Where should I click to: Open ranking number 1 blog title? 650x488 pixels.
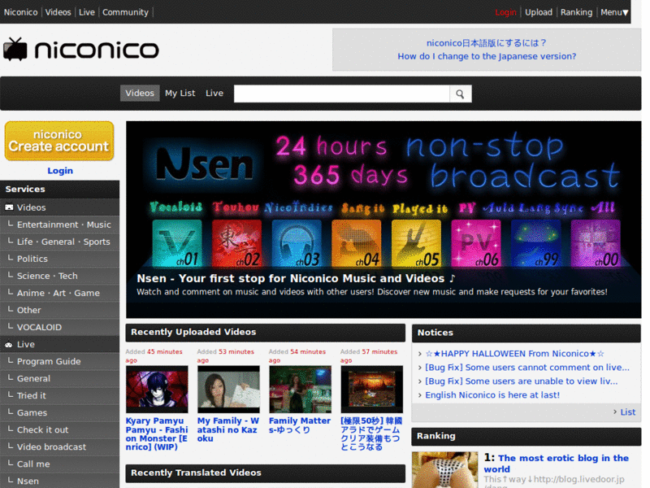click(x=557, y=464)
